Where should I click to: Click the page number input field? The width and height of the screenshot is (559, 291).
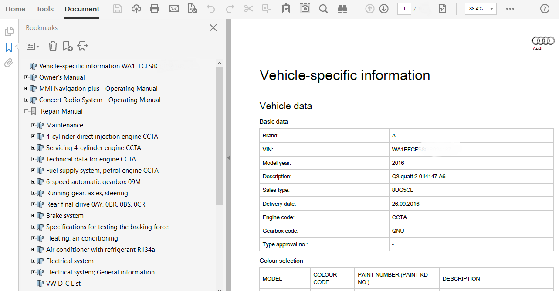404,9
